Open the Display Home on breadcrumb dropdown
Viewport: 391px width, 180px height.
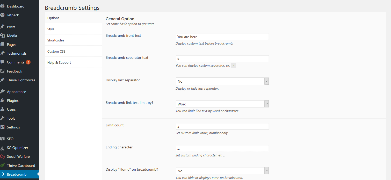222,170
